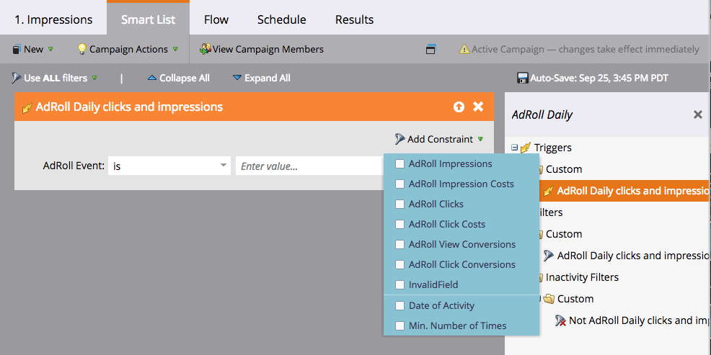711x355 pixels.
Task: Select the Inactivity Filters node
Action: tap(582, 277)
